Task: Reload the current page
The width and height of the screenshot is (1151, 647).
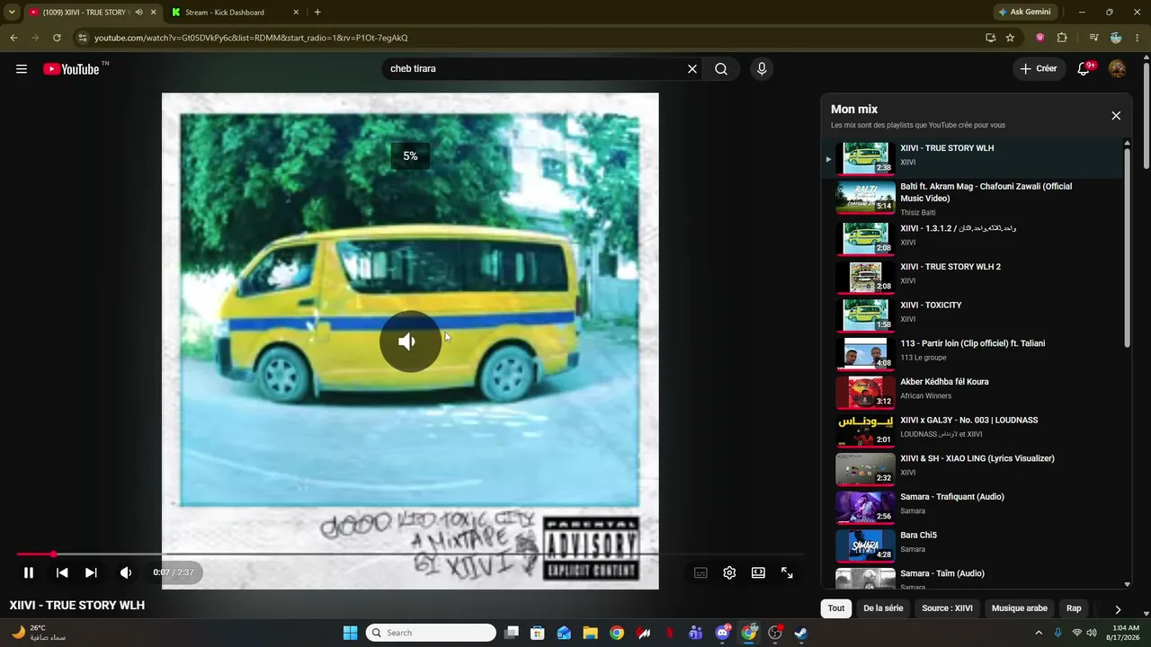Action: pyautogui.click(x=57, y=38)
